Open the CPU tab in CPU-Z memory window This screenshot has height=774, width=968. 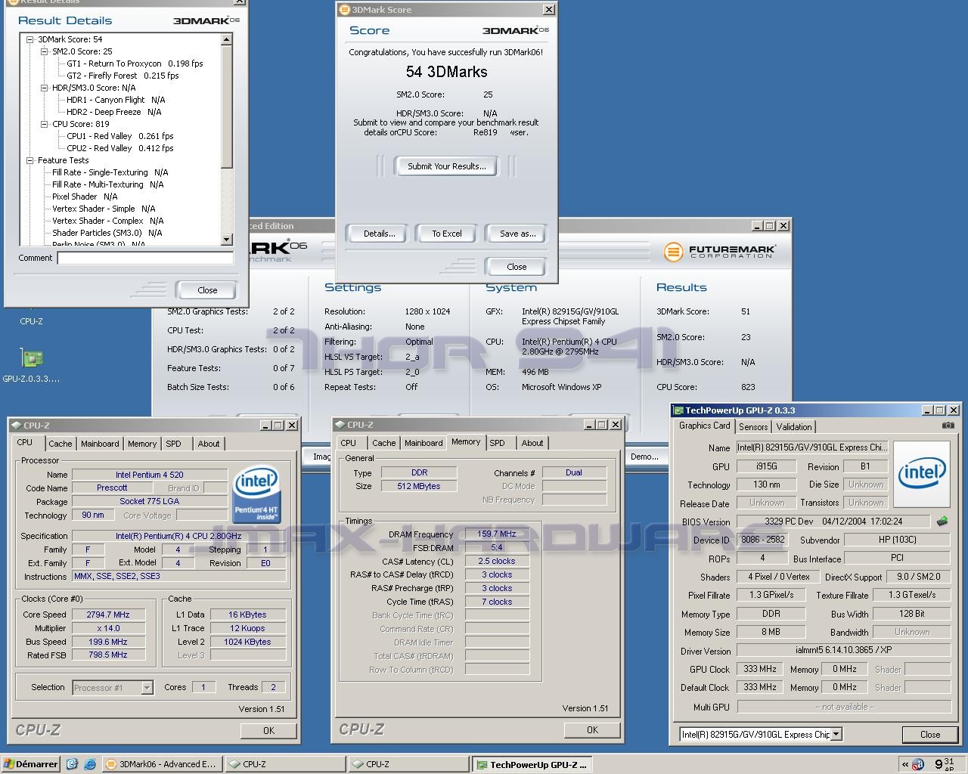pos(349,443)
